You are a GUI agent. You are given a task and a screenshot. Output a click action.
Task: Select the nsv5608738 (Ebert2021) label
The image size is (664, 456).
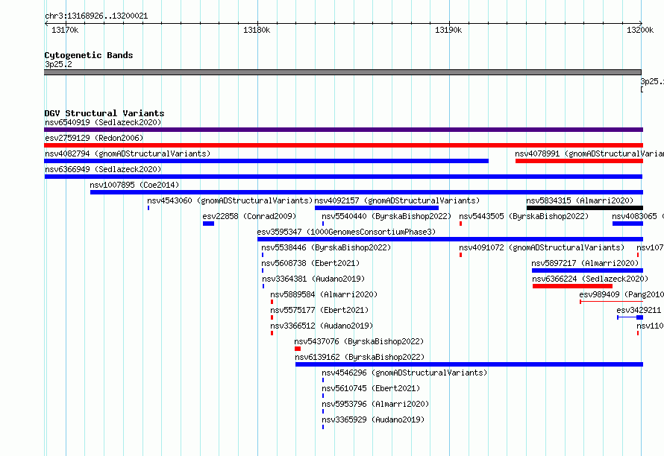click(x=310, y=263)
